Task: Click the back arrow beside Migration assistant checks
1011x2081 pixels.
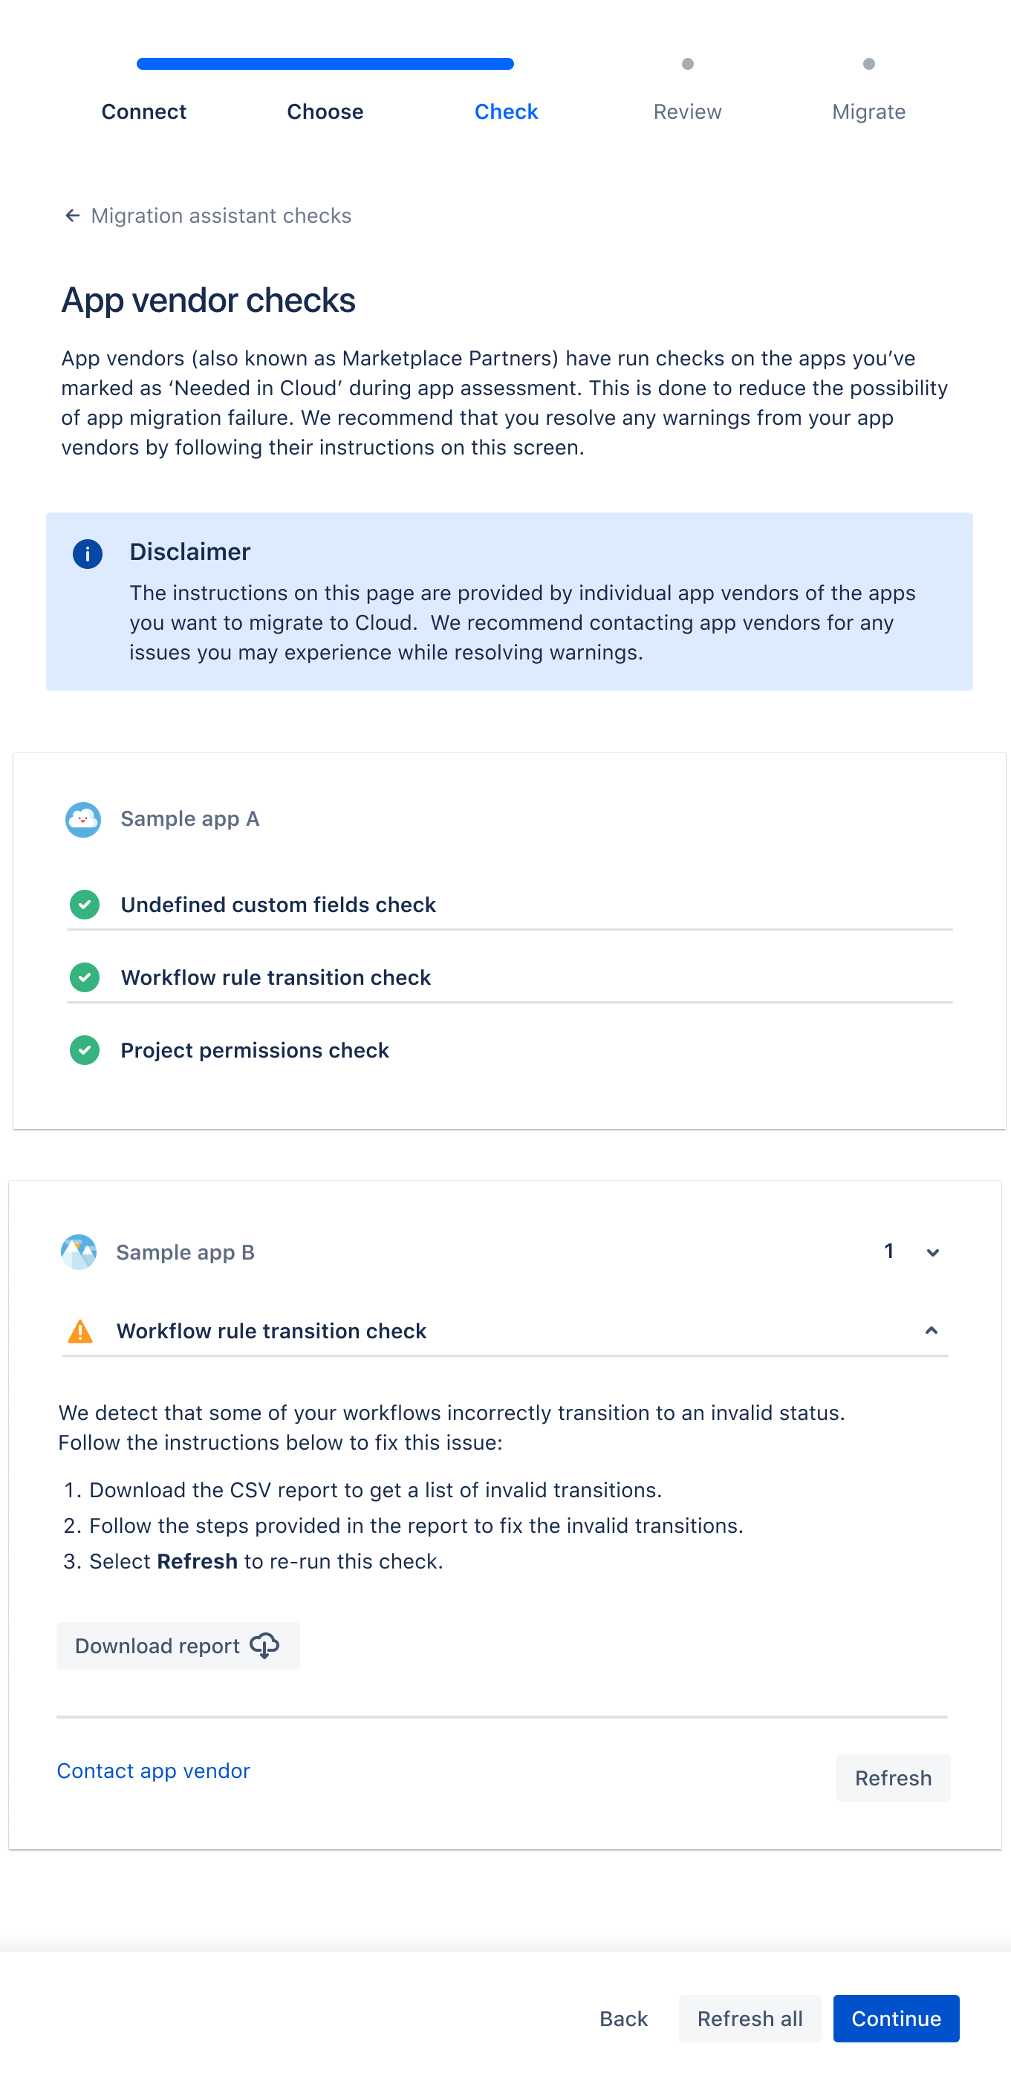Action: (x=72, y=215)
